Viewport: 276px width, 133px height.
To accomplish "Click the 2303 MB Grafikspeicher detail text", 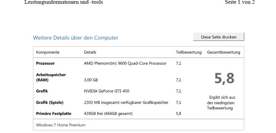I will pos(126,103).
